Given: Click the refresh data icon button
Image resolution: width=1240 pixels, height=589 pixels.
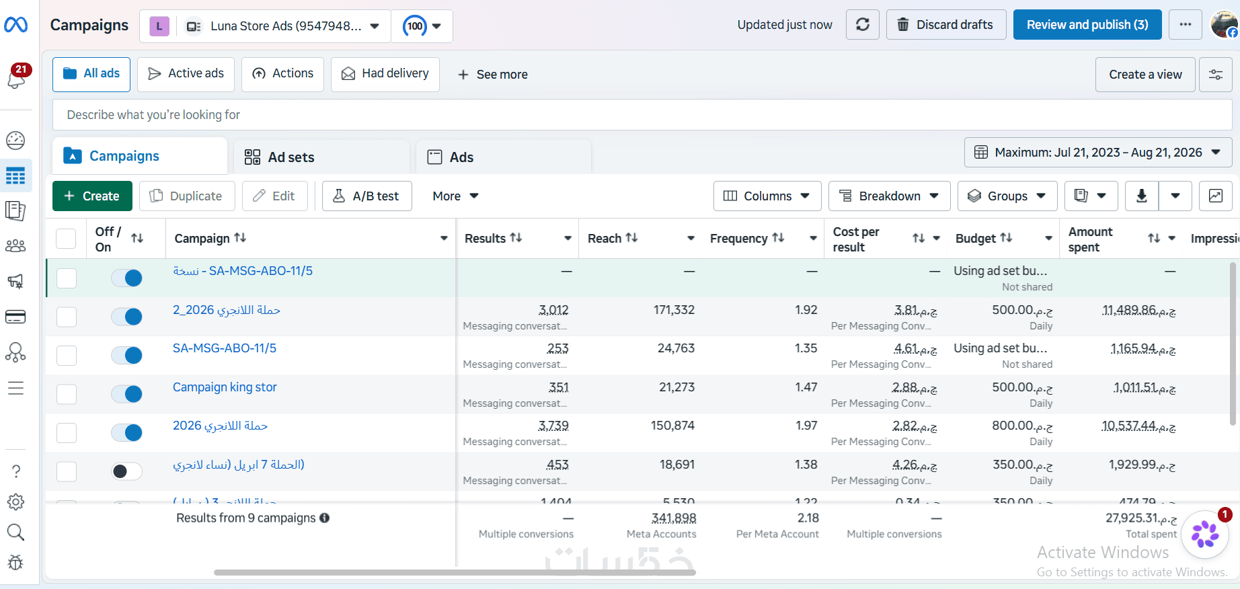Looking at the screenshot, I should 863,25.
